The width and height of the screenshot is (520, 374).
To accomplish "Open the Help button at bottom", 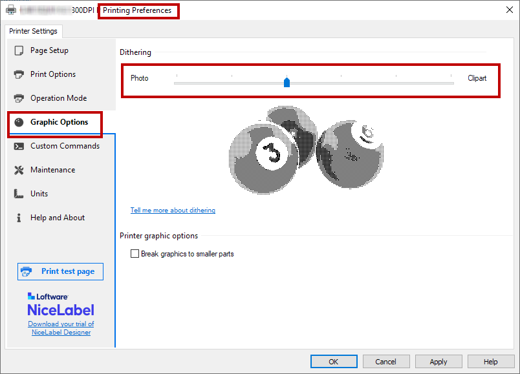I will pyautogui.click(x=490, y=362).
